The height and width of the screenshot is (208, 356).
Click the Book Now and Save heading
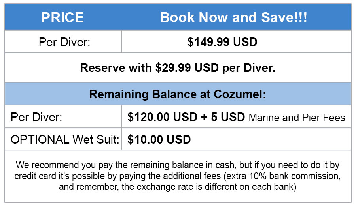pos(234,17)
